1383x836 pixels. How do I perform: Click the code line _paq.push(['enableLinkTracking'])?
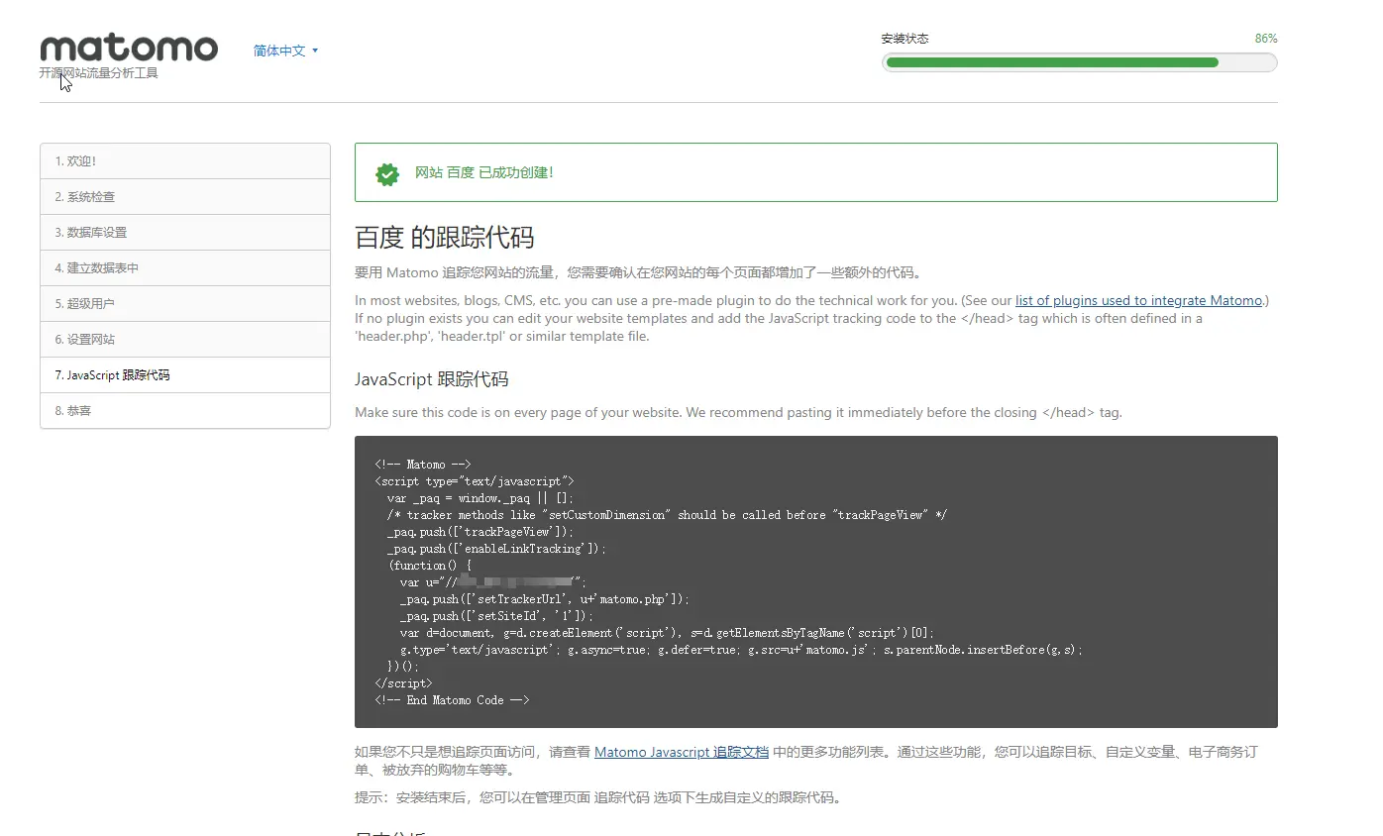(x=496, y=549)
